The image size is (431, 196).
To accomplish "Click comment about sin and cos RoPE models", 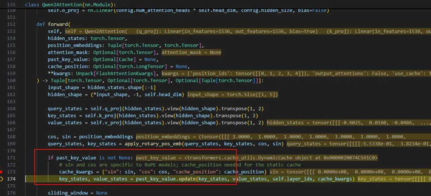I will click(x=180, y=165).
